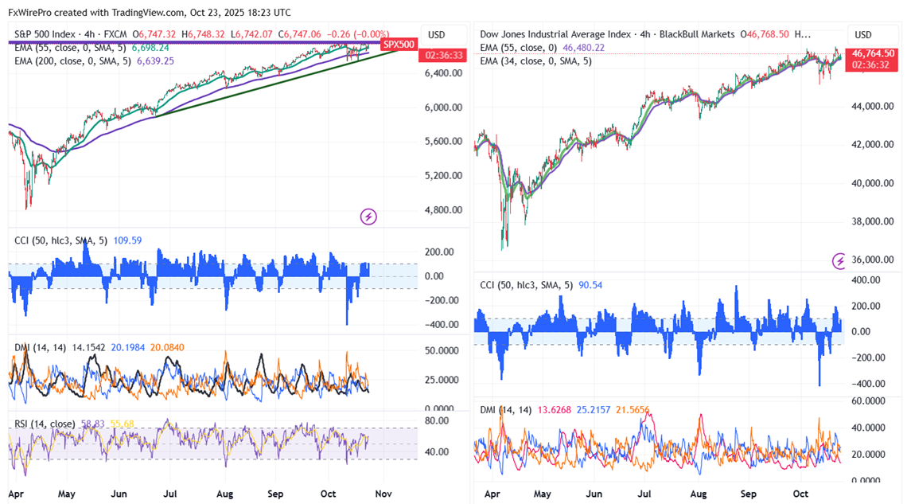Click the Dow EMA 55 legend with 46,480.22

pyautogui.click(x=542, y=48)
